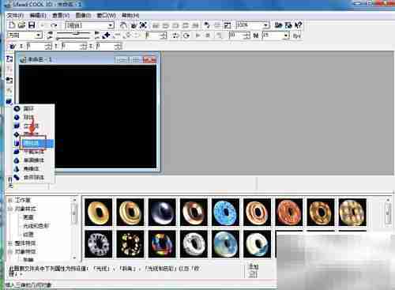
Task: Choose the pyramid shape in the popup
Action: 34,168
